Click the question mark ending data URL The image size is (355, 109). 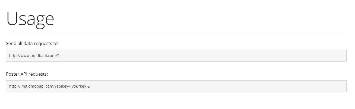coord(58,56)
